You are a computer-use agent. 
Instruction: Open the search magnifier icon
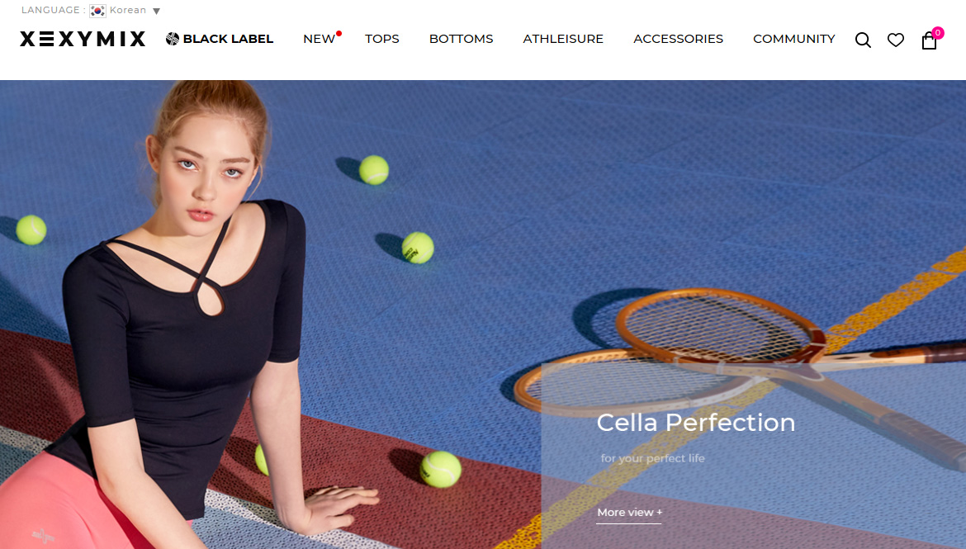click(863, 40)
